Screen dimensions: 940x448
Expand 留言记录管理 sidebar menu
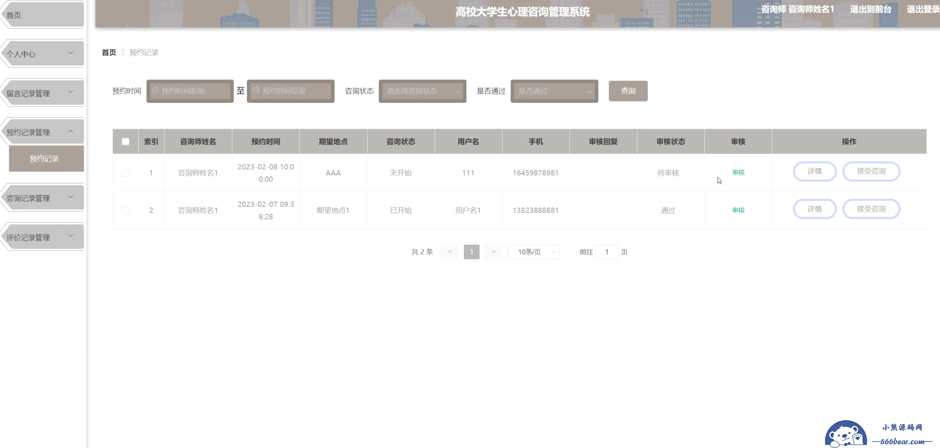coord(42,93)
